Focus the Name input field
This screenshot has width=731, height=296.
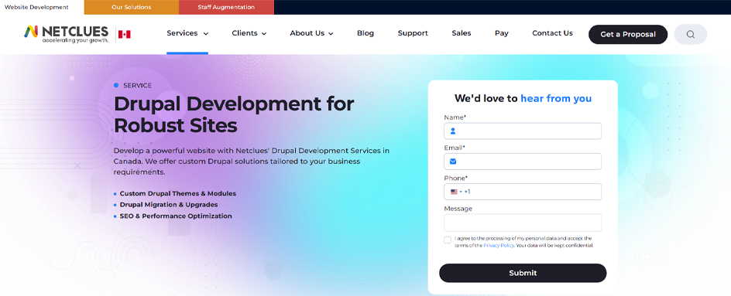pos(523,131)
